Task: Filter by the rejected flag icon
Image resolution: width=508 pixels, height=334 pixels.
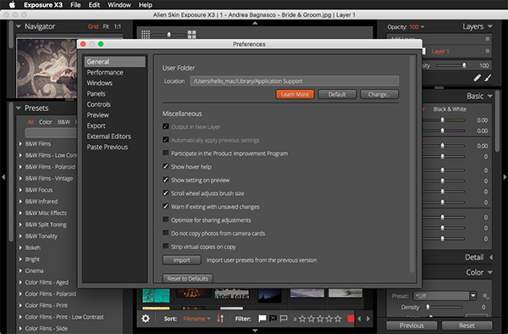Action: pos(273,319)
